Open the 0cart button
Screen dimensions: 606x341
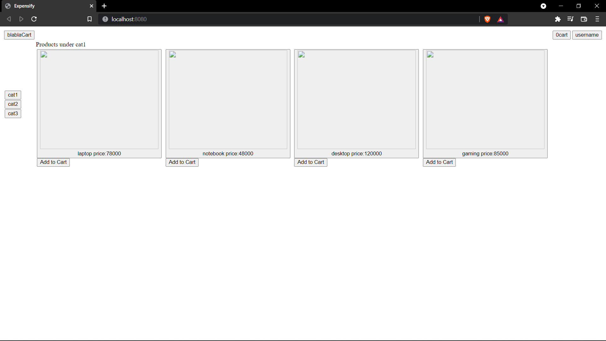tap(561, 35)
